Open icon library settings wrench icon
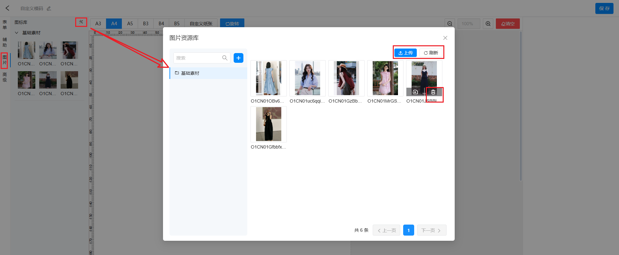 tap(81, 22)
